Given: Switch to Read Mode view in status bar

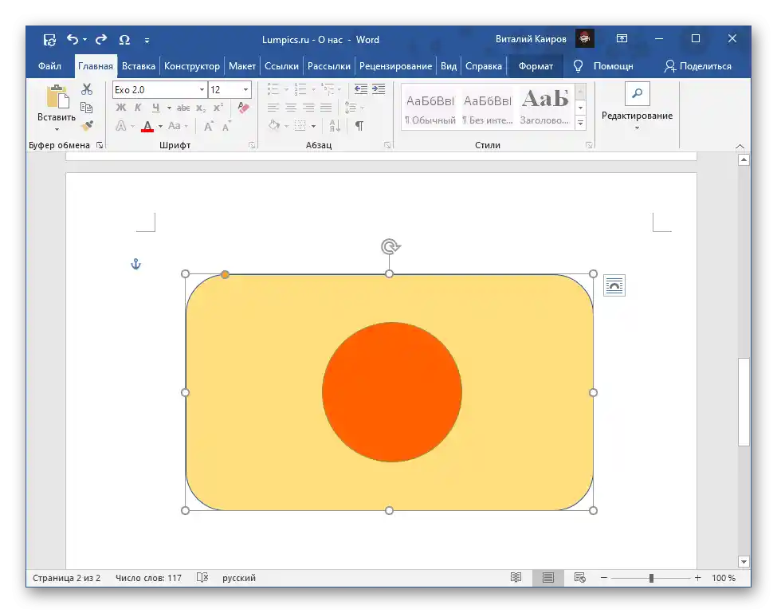Looking at the screenshot, I should pyautogui.click(x=516, y=578).
